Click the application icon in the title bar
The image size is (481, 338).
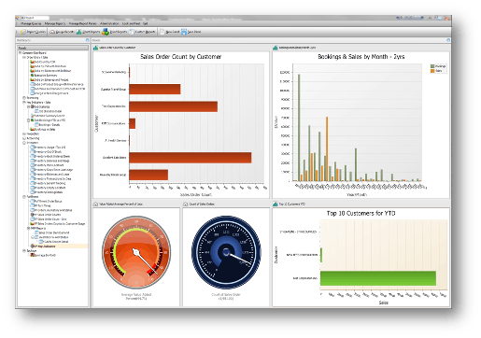17,18
